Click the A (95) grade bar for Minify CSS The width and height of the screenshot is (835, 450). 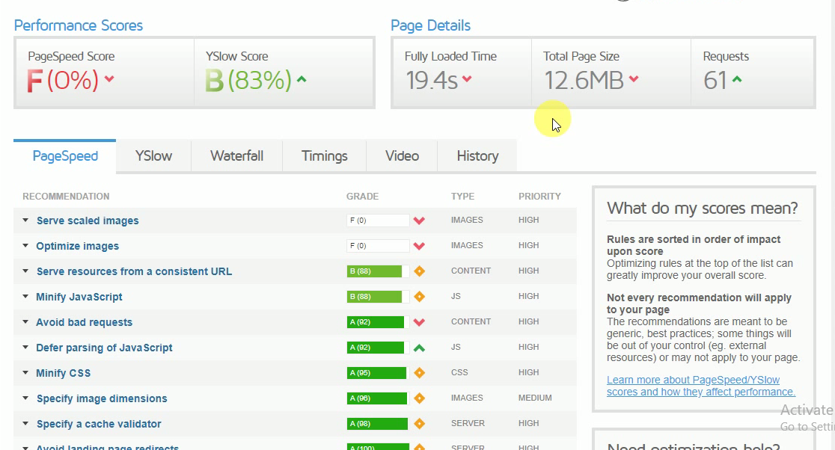click(376, 373)
